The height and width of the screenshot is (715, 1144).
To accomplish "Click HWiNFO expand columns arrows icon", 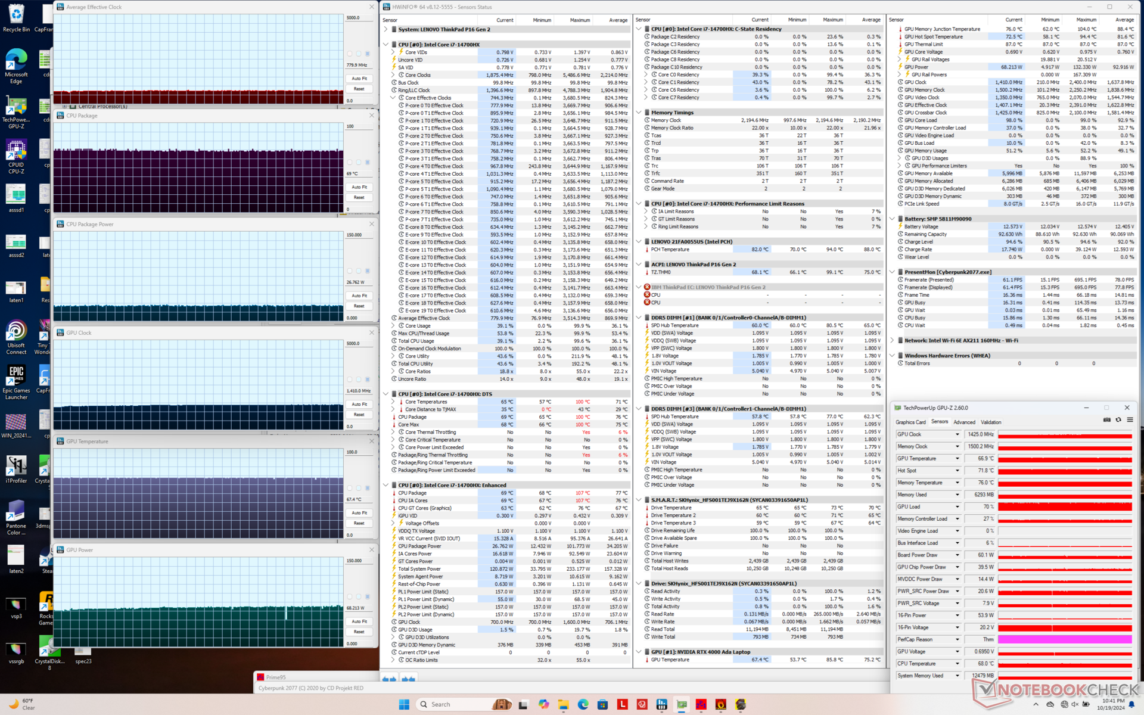I will tap(389, 679).
